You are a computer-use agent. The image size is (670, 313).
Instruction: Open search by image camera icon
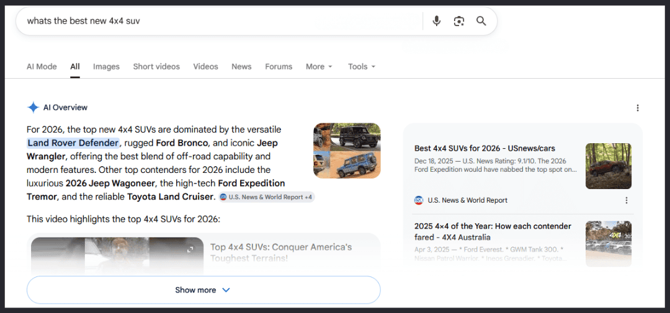459,21
